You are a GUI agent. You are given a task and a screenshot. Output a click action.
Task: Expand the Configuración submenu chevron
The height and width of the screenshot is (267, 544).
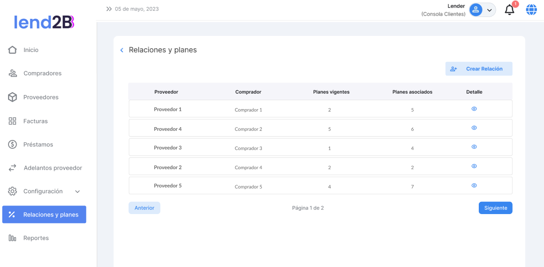pos(78,191)
